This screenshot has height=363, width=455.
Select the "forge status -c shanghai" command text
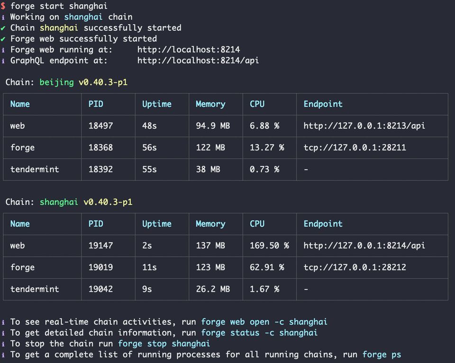pos(259,333)
